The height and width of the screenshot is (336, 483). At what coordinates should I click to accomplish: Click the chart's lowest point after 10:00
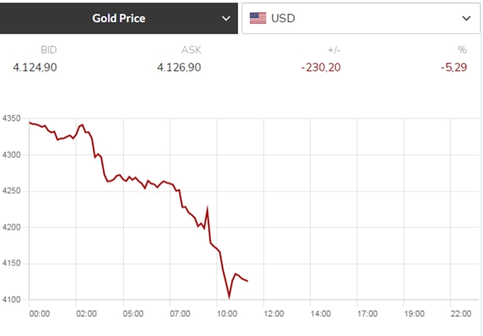tap(229, 296)
